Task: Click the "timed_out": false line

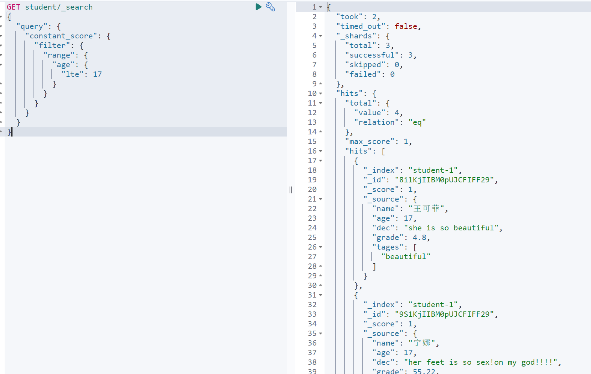Action: click(378, 26)
